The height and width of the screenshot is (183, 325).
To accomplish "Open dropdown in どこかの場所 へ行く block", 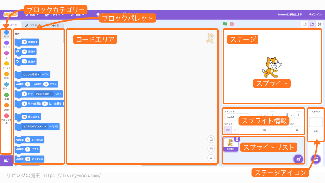I will coord(39,74).
